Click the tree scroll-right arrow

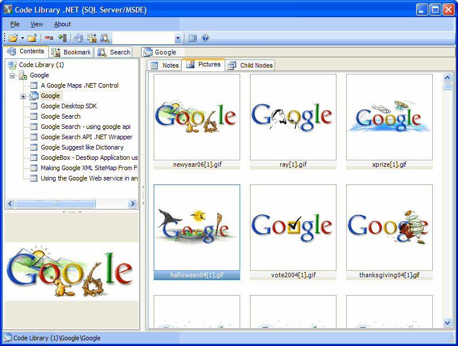pyautogui.click(x=132, y=203)
